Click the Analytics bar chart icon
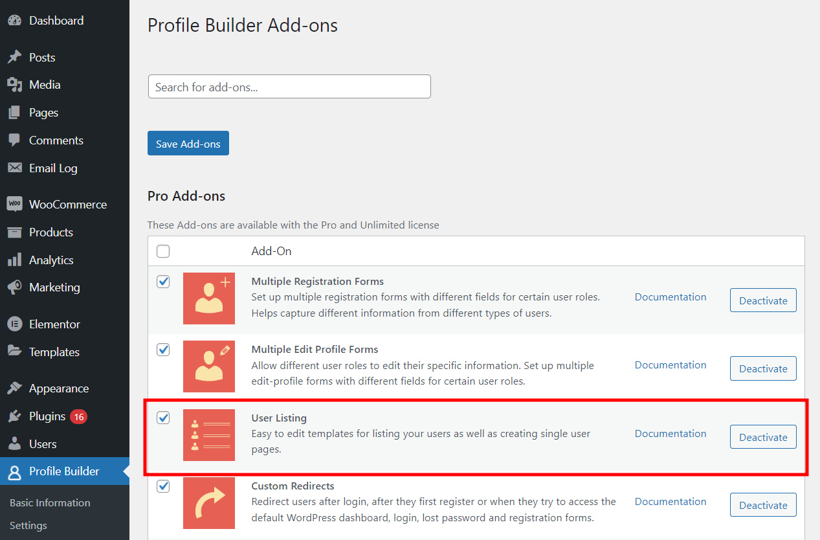This screenshot has height=540, width=820. coord(14,260)
